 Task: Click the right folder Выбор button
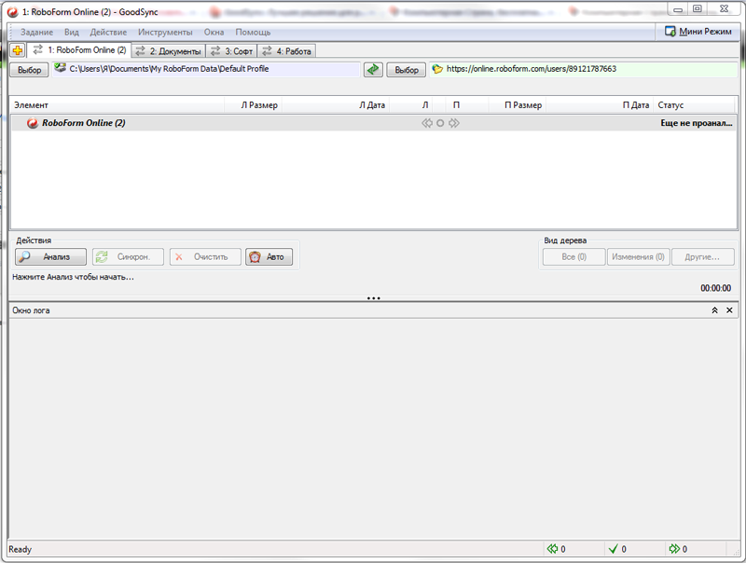(x=407, y=70)
